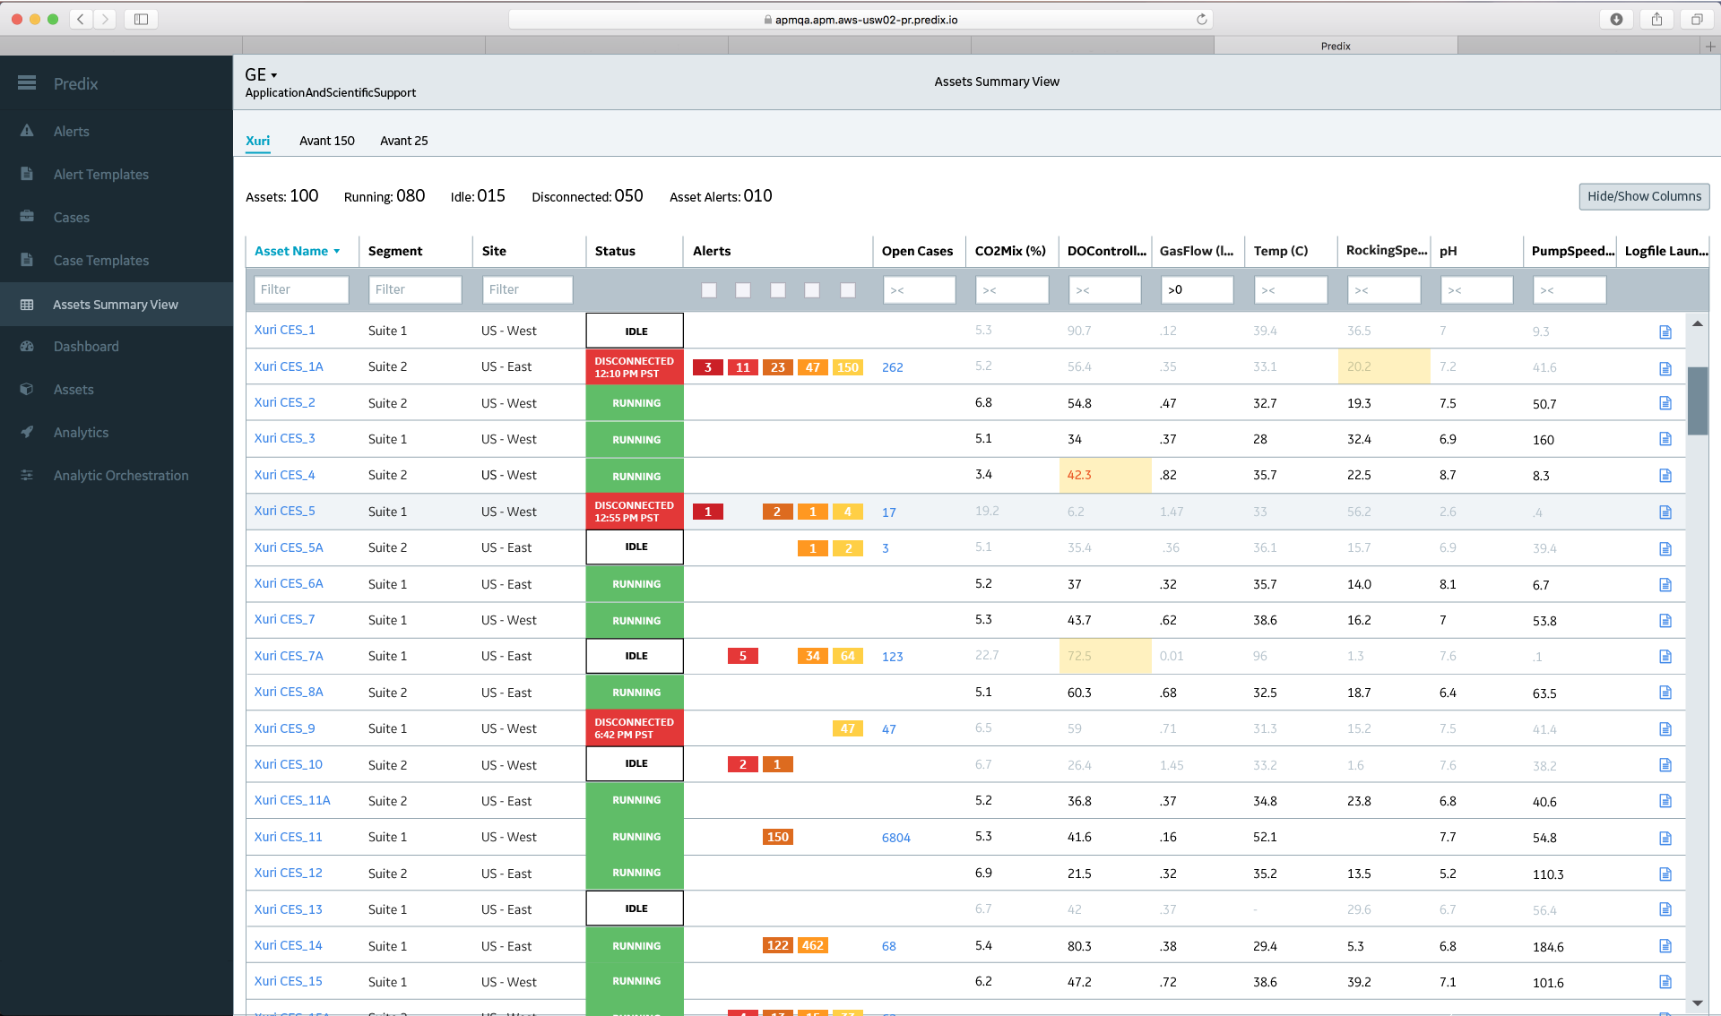Open logfile icon for Xuri CES_5 row
This screenshot has height=1016, width=1721.
coord(1665,512)
